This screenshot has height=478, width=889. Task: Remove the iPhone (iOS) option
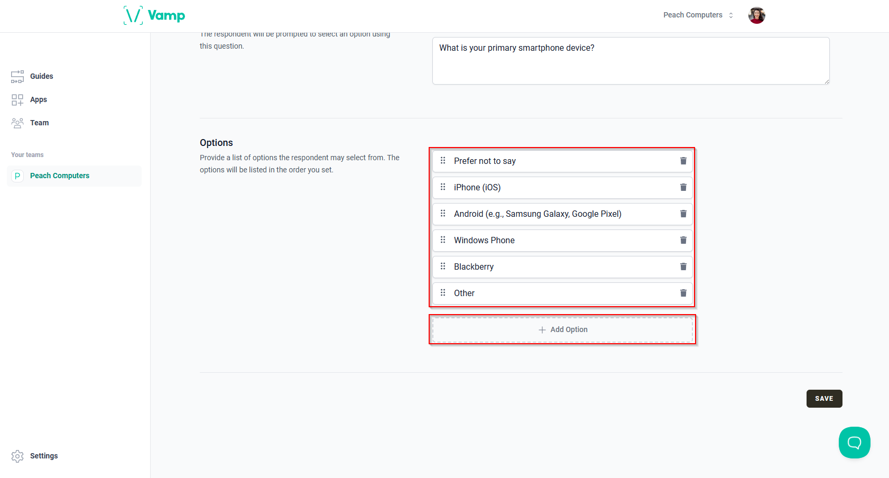click(683, 187)
